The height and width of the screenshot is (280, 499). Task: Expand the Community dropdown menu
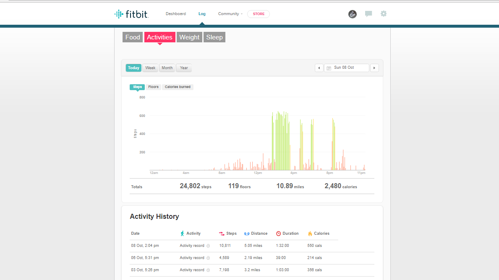[x=230, y=14]
